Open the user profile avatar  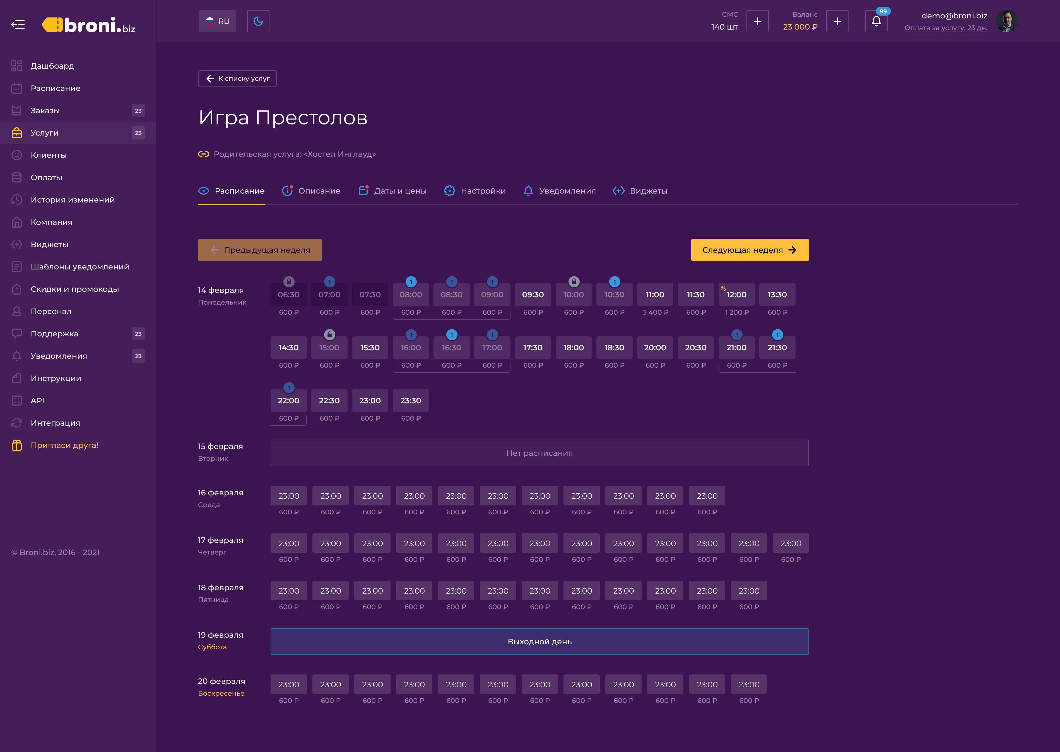(1006, 21)
